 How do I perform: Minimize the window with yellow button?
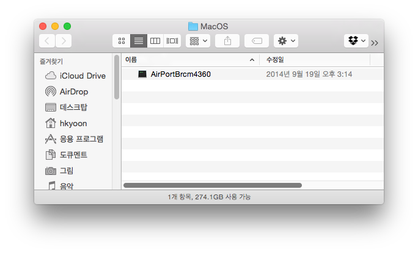click(x=55, y=26)
